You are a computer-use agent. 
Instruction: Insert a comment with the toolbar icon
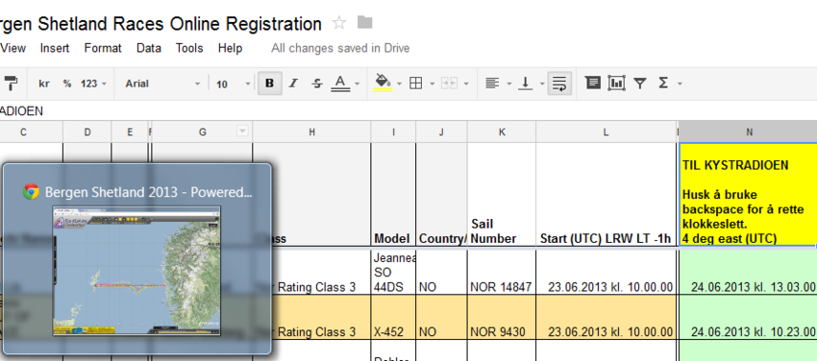[x=592, y=83]
